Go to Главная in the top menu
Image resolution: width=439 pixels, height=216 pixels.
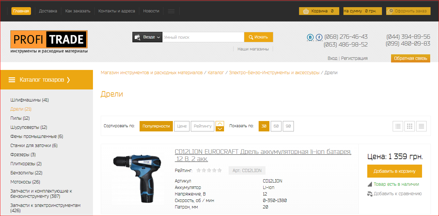tap(21, 11)
